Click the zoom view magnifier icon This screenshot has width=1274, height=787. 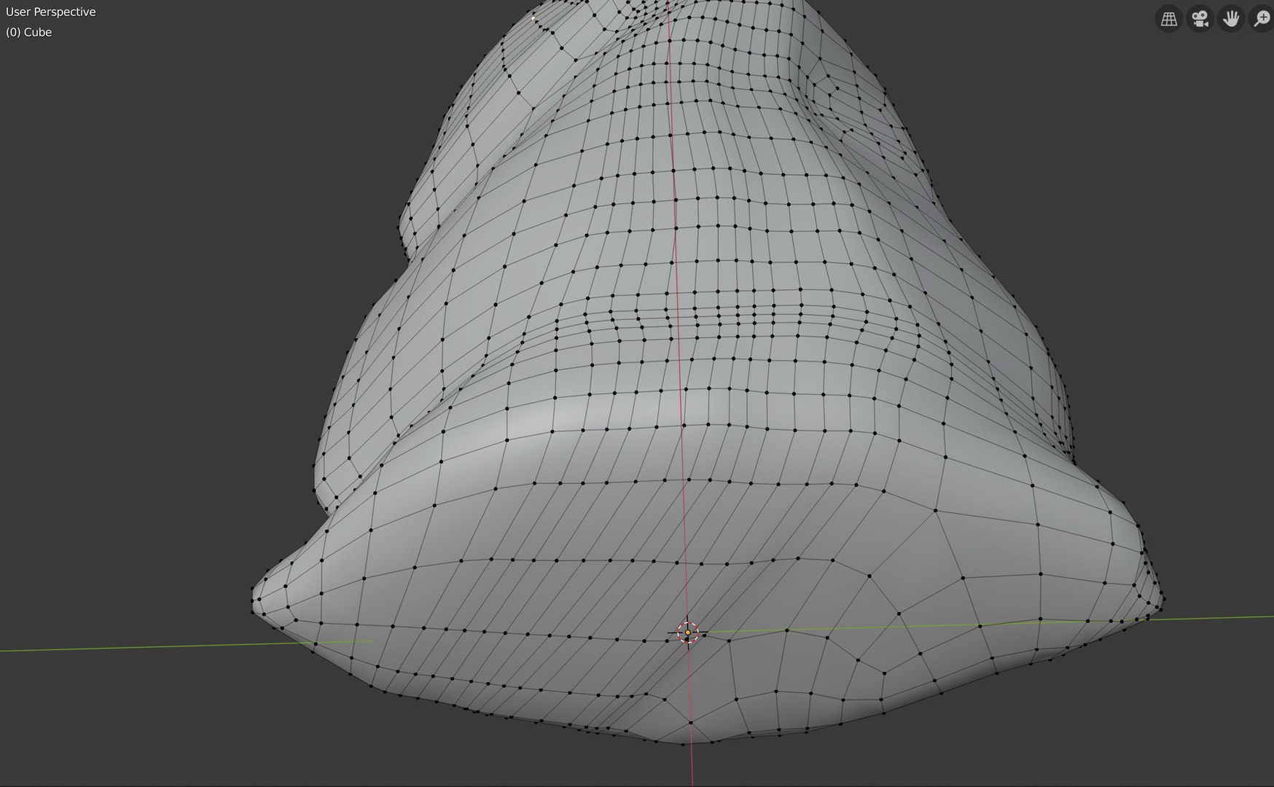tap(1262, 19)
